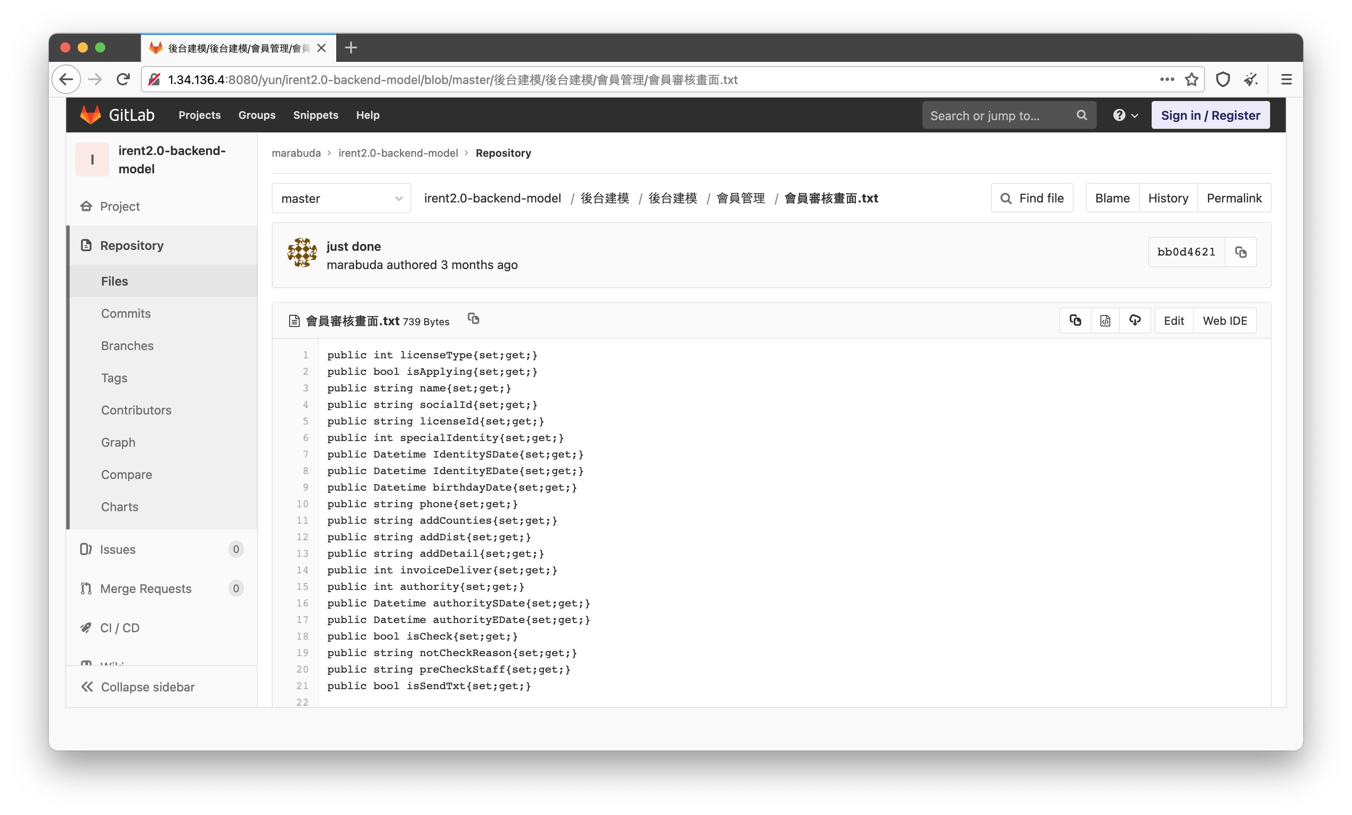Click the search magnifier icon in GitLab header
Image resolution: width=1352 pixels, height=815 pixels.
pyautogui.click(x=1081, y=115)
